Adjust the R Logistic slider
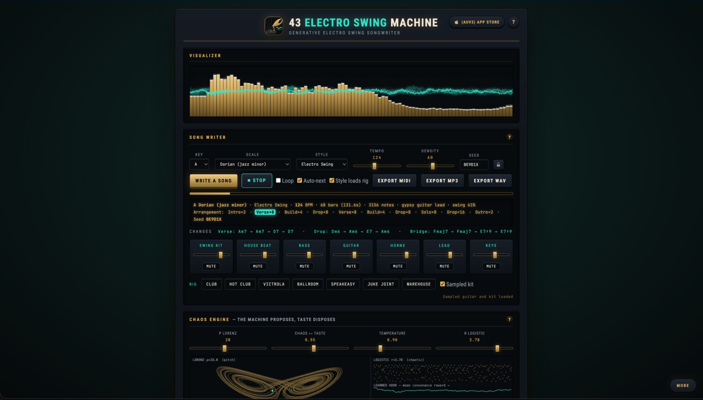Image resolution: width=703 pixels, height=400 pixels. pos(474,348)
